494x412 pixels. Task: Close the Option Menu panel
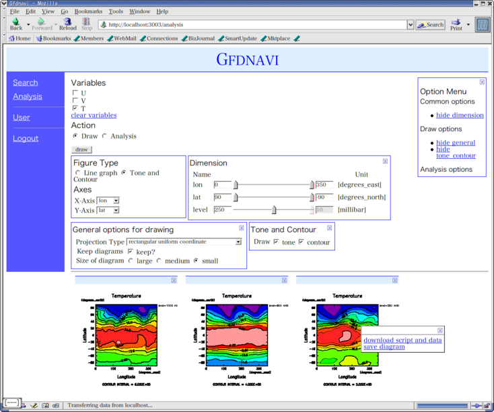(x=482, y=82)
